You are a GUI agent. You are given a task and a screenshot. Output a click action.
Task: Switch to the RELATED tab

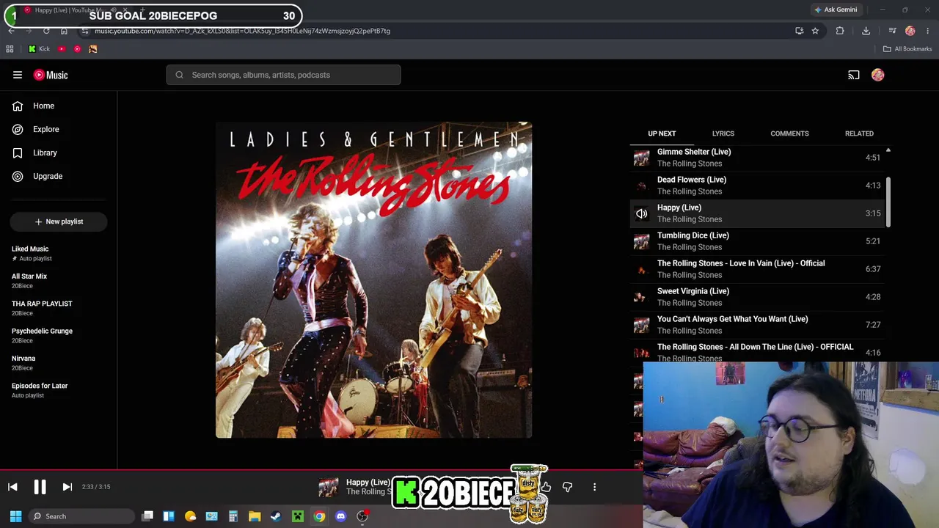click(859, 133)
